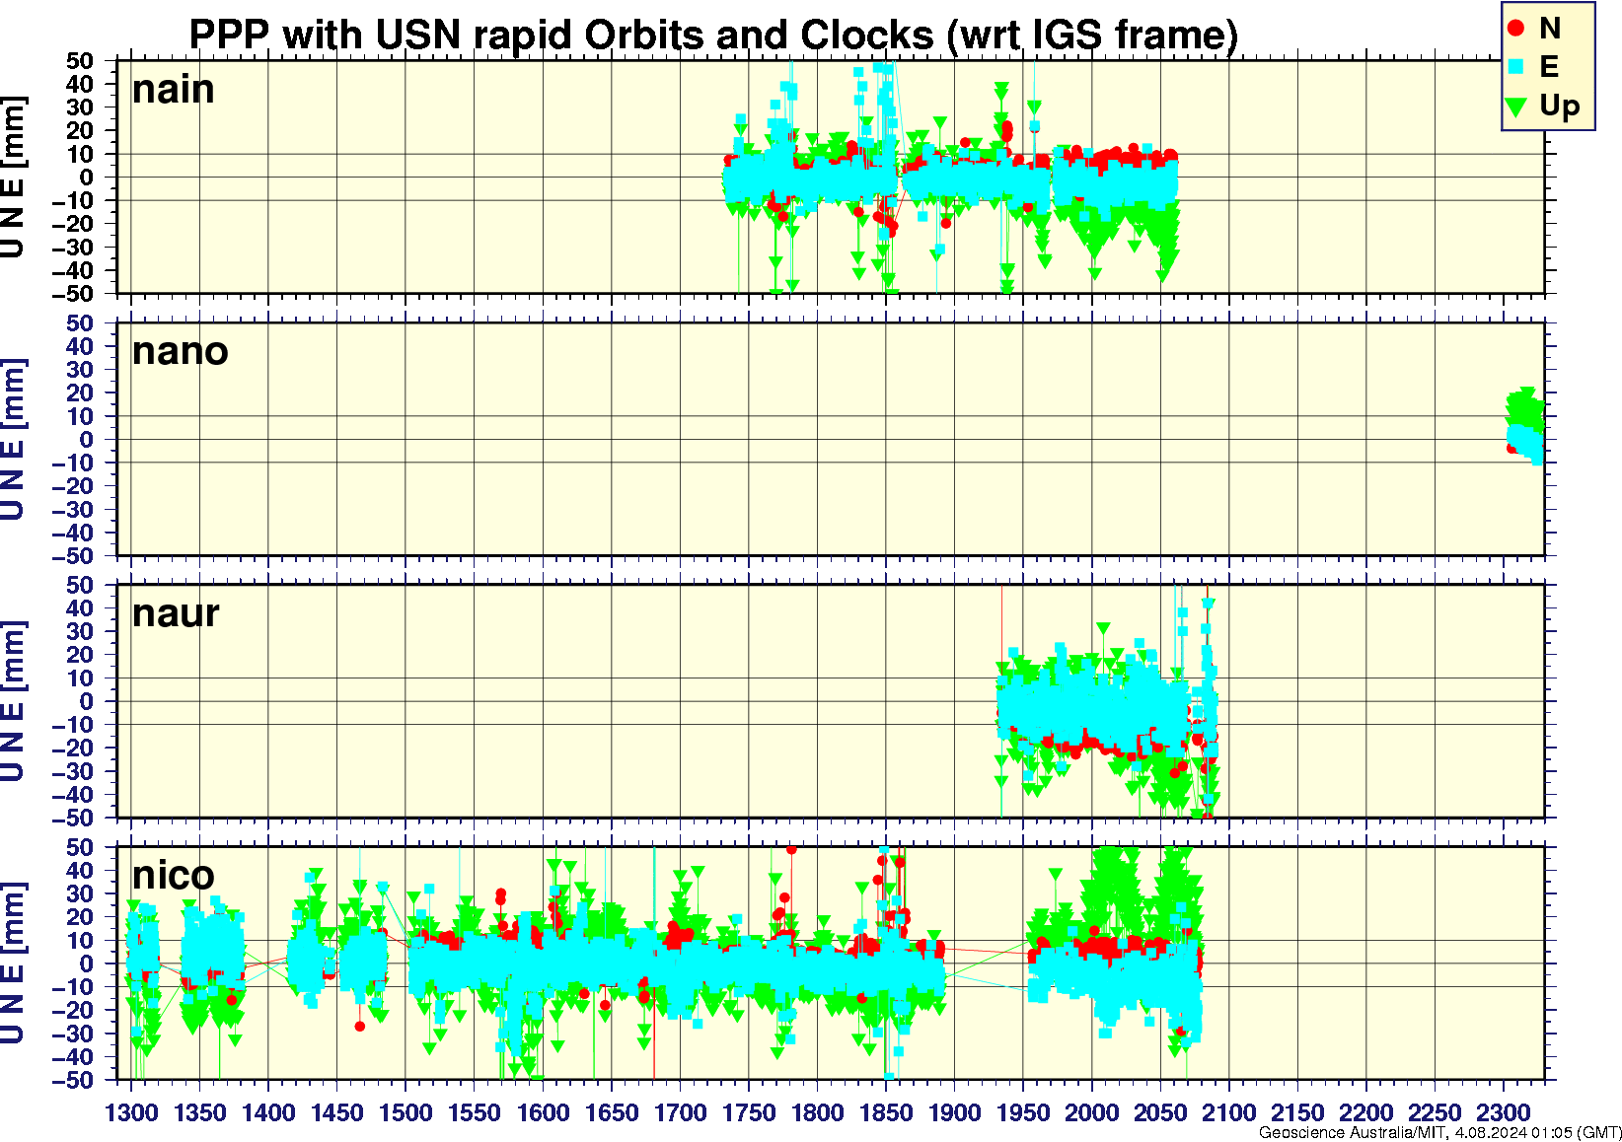Click the green Up legend triangle
Image resolution: width=1622 pixels, height=1142 pixels.
[1516, 106]
